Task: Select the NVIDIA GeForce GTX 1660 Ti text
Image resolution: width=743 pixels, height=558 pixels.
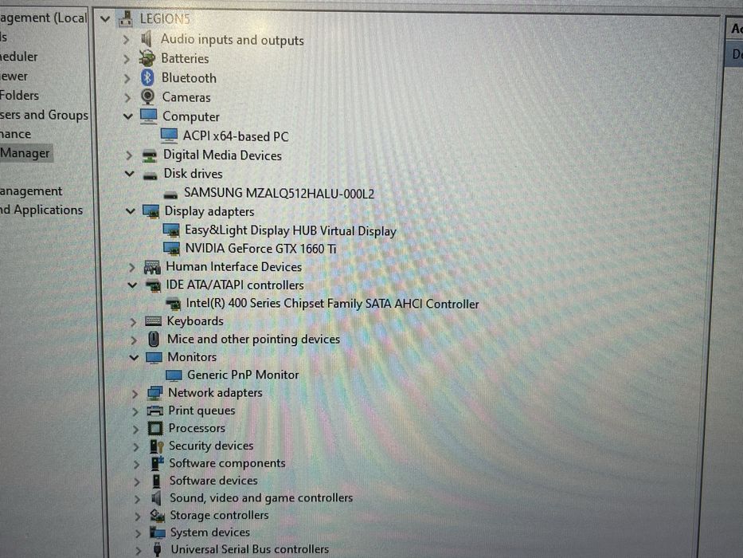Action: (x=260, y=248)
